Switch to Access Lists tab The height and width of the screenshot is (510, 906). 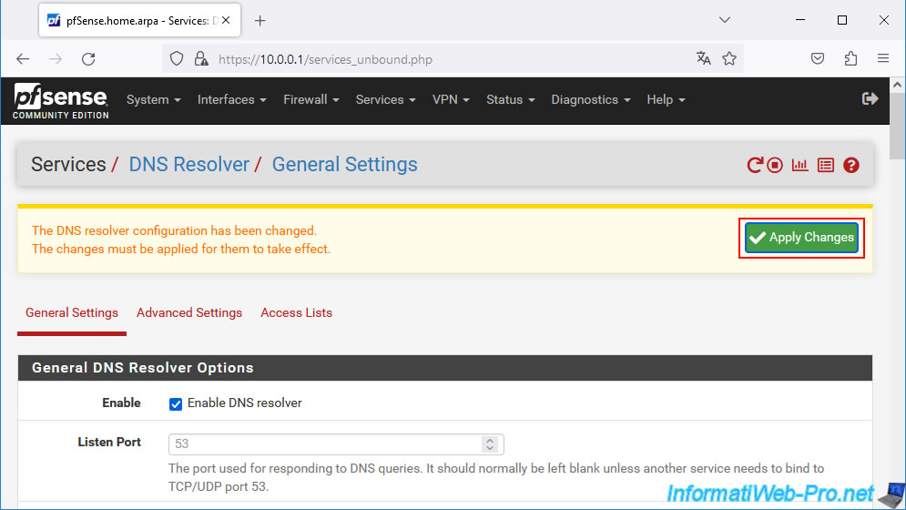click(x=297, y=312)
